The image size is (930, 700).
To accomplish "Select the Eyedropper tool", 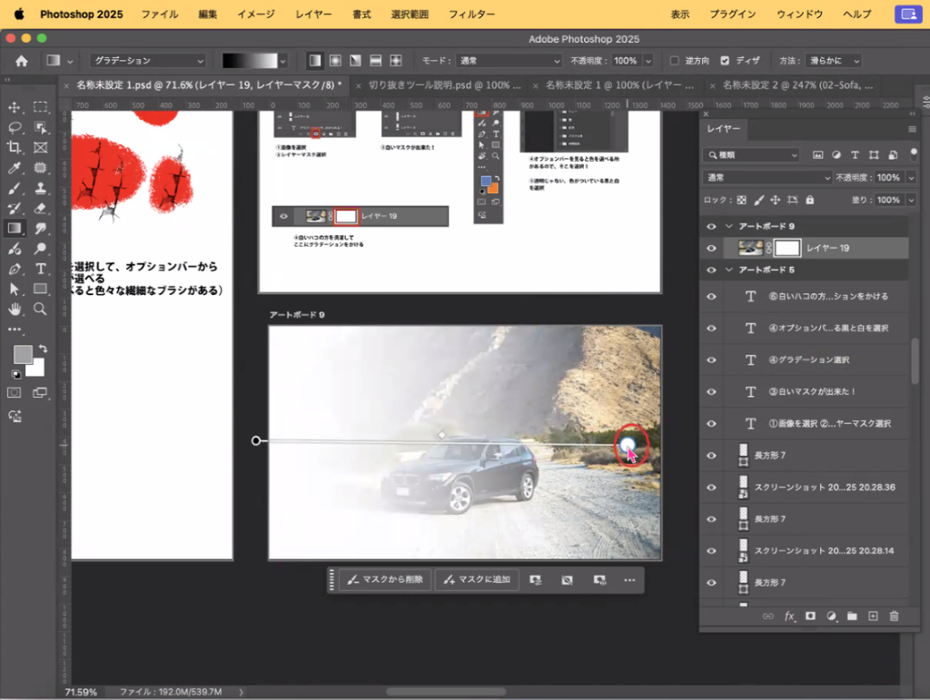I will (x=15, y=168).
